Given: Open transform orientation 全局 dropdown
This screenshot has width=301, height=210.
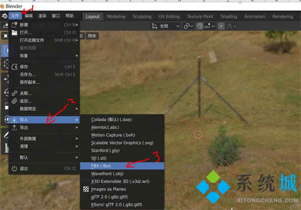Looking at the screenshot, I should (x=166, y=26).
